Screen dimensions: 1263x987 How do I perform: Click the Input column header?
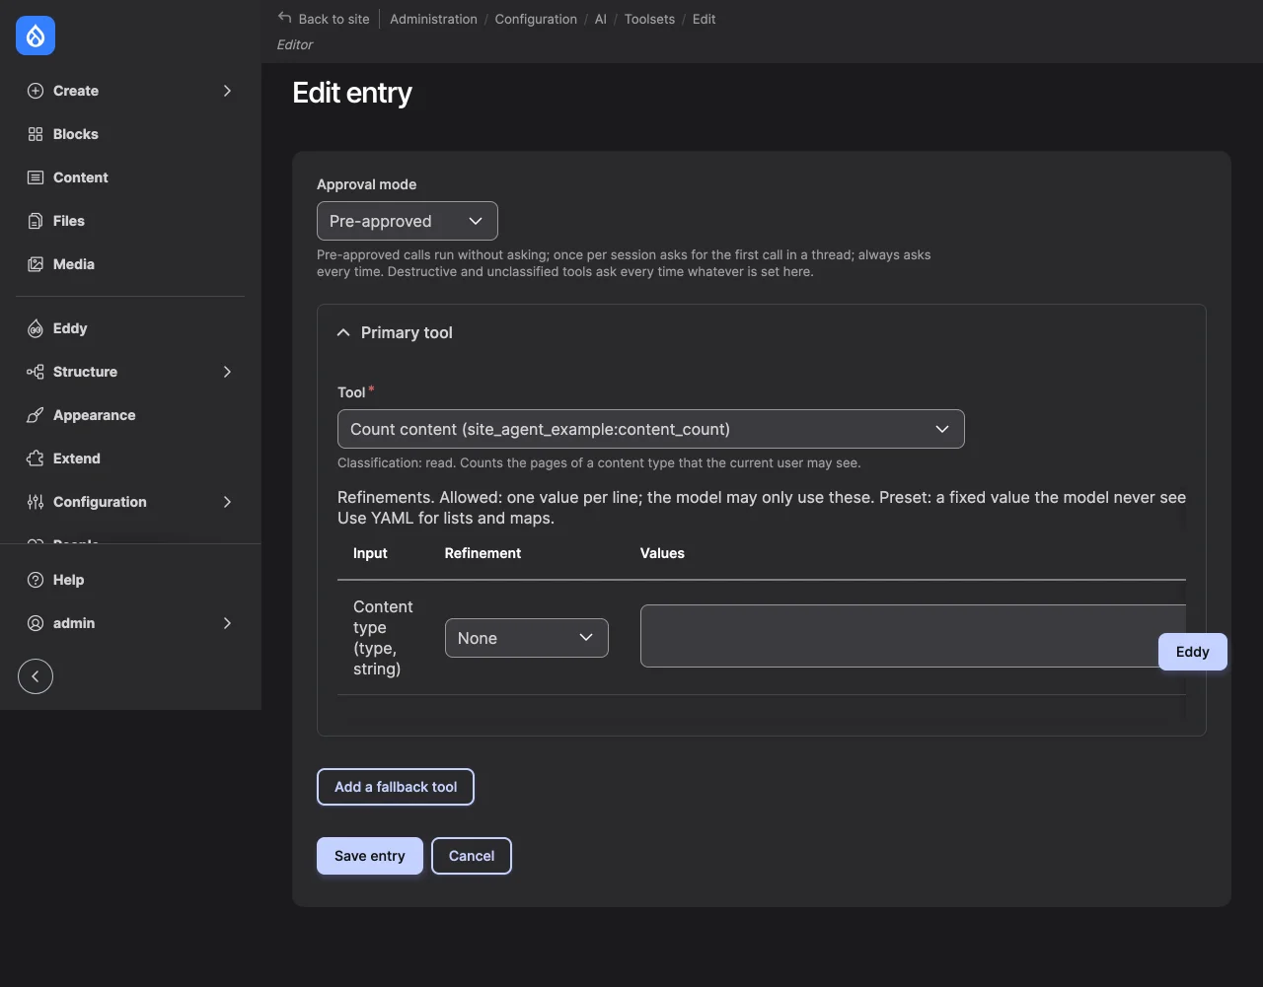[x=370, y=553]
